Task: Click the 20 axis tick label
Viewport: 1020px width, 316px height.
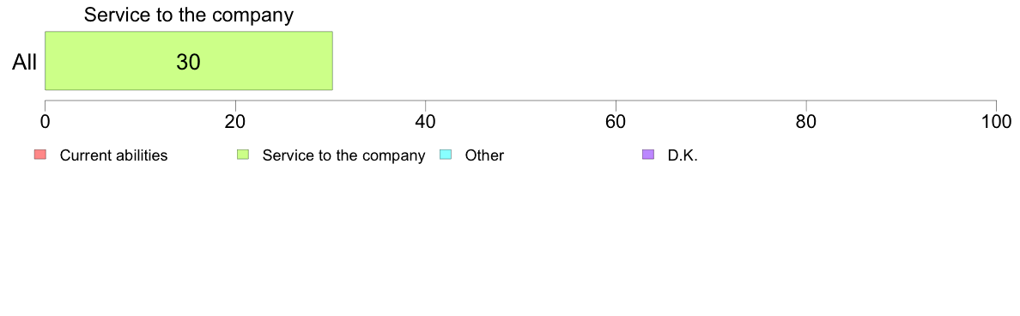Action: coord(235,122)
